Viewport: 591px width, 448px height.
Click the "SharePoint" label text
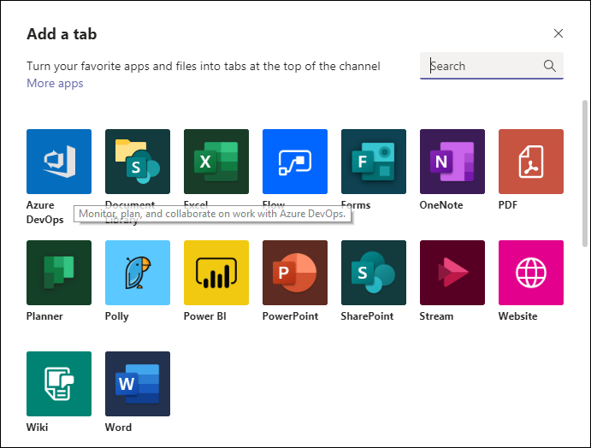coord(367,316)
